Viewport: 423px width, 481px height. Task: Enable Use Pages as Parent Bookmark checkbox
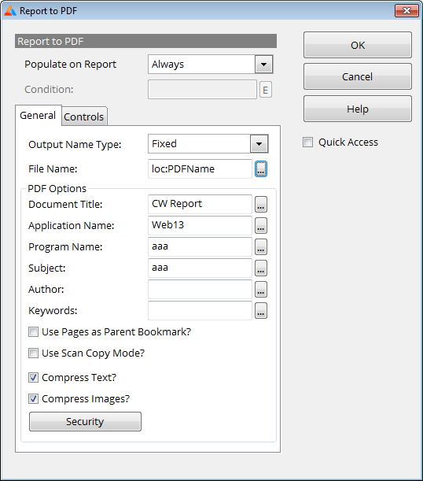tap(33, 332)
